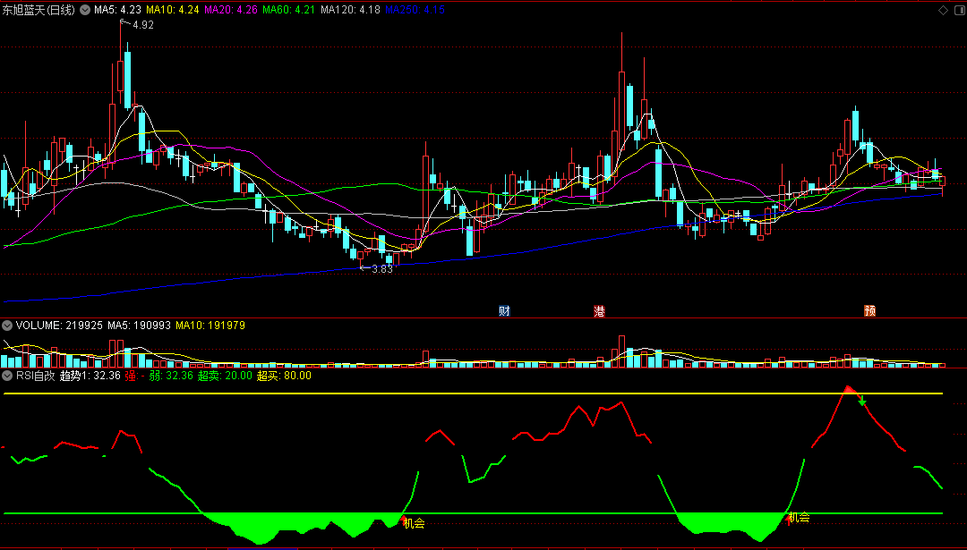Viewport: 967px width, 550px height.
Task: Click the green down arrow sell signal
Action: [863, 402]
